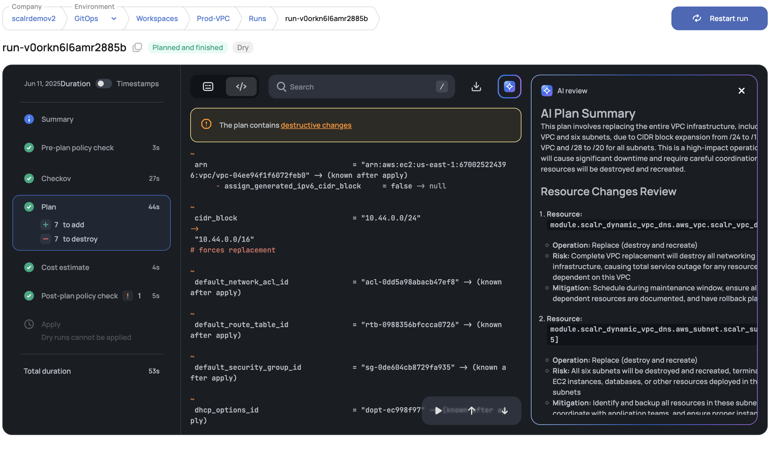Open the GitOps environment breadcrumb
This screenshot has width=779, height=451.
(x=86, y=19)
